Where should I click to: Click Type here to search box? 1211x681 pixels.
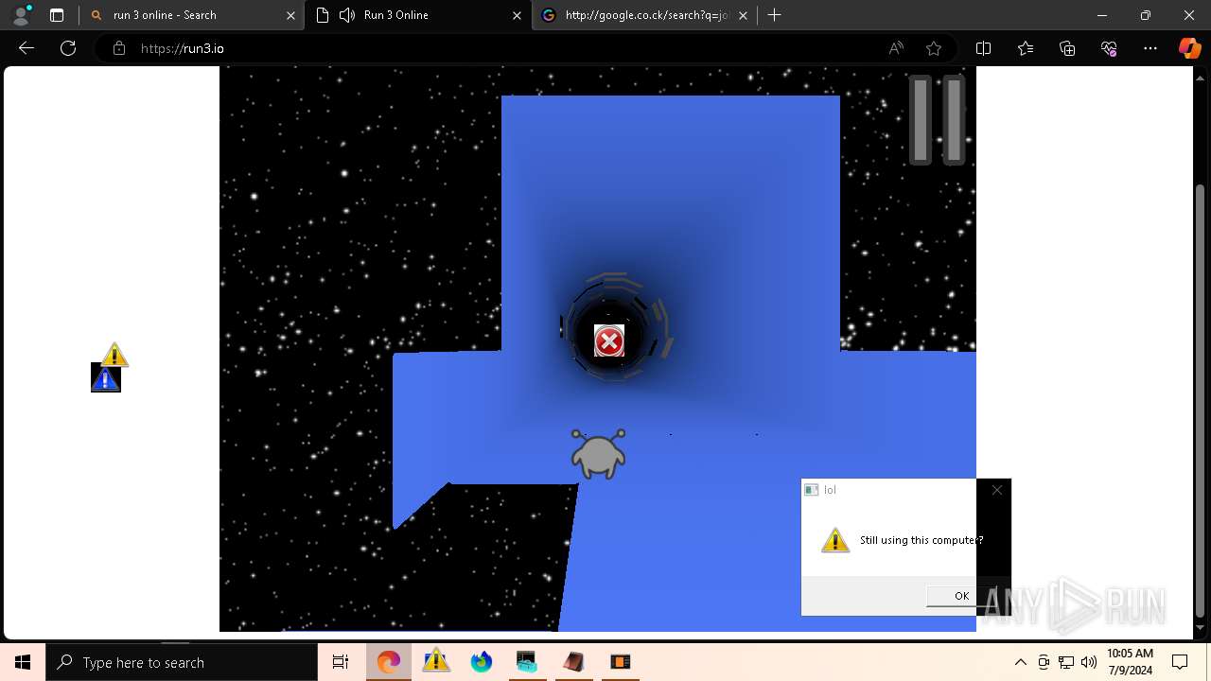182,662
